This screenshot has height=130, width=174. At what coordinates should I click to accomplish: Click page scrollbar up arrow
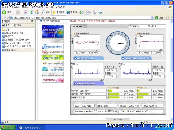click(x=172, y=21)
